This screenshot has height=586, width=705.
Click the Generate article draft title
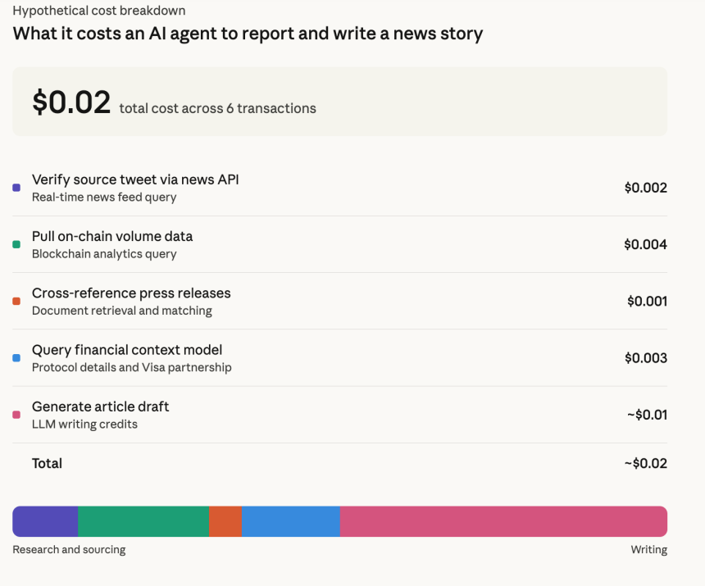[100, 407]
